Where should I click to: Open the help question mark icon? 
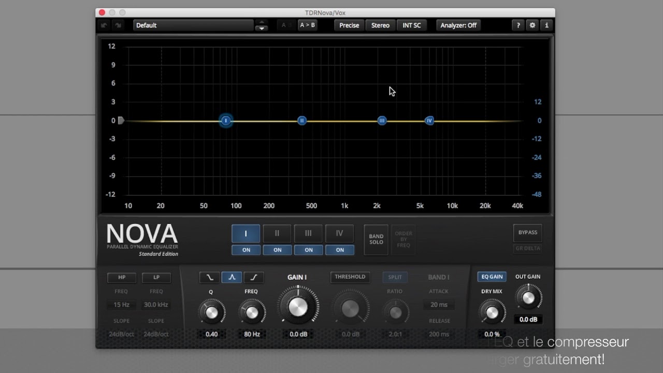click(518, 25)
